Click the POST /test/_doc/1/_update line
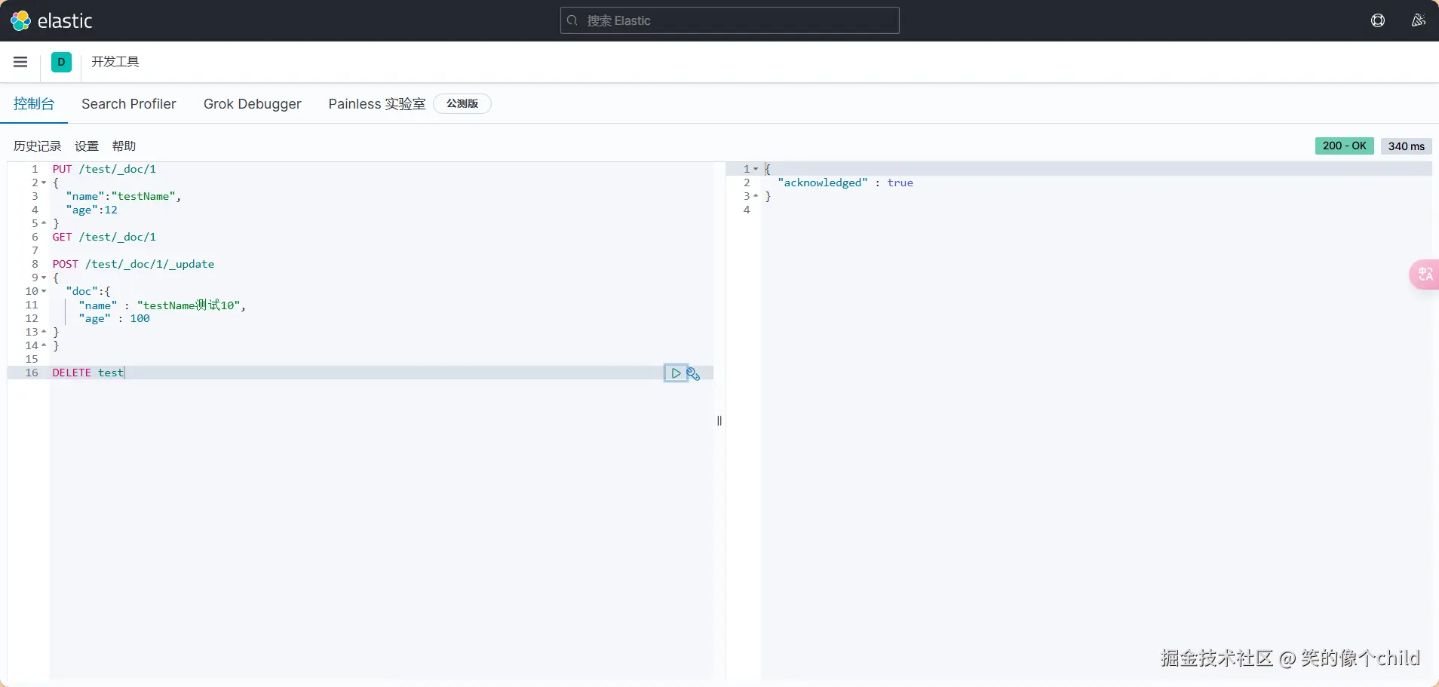This screenshot has height=687, width=1439. point(133,264)
